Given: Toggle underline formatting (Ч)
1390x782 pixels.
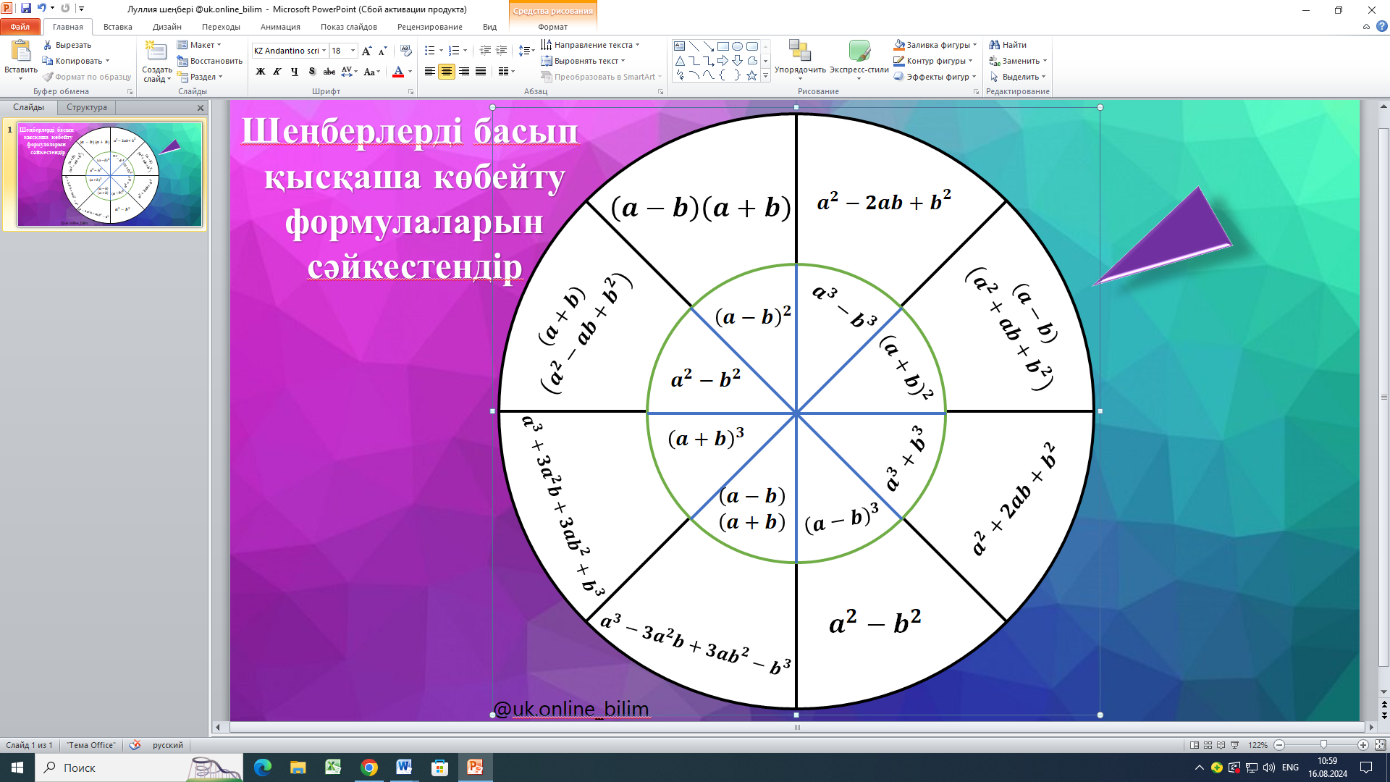Looking at the screenshot, I should 295,72.
